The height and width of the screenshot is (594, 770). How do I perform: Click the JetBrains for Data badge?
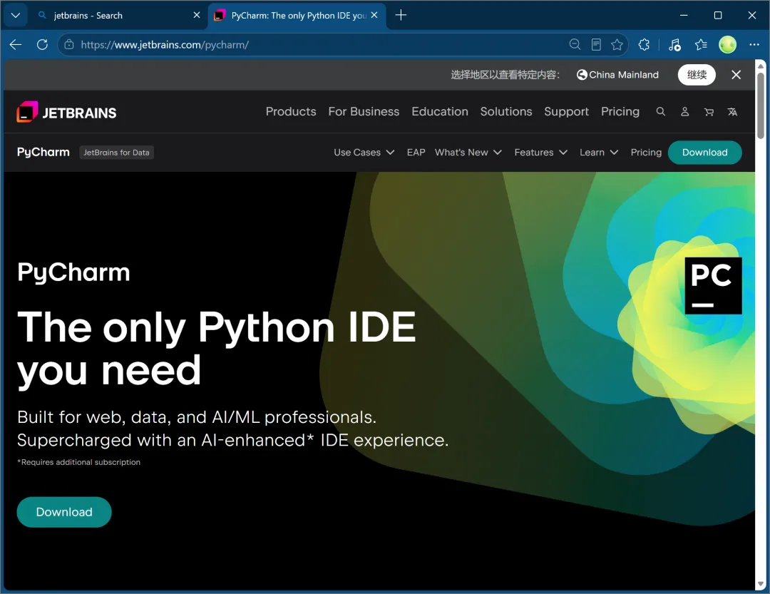click(x=116, y=153)
